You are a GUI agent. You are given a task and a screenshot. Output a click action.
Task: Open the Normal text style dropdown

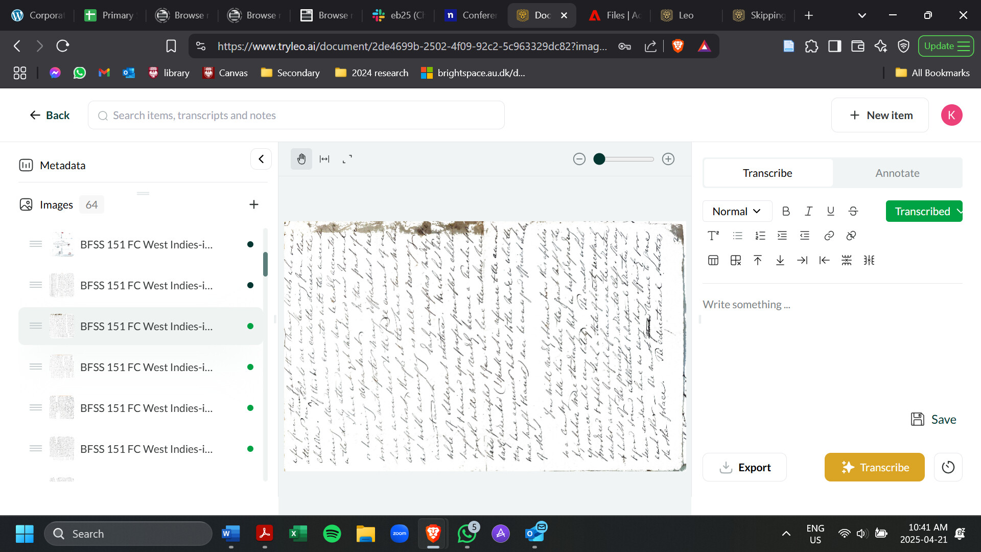(737, 211)
